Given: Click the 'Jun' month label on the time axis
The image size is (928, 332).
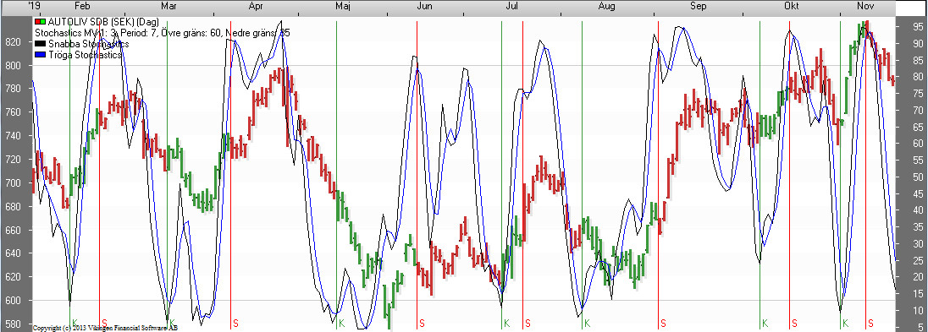Looking at the screenshot, I should point(424,7).
